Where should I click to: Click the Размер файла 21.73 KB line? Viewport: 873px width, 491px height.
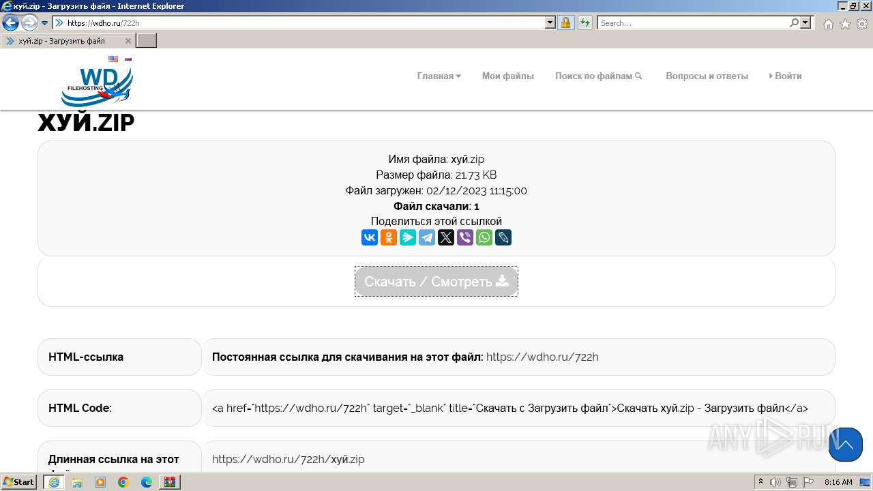[436, 175]
